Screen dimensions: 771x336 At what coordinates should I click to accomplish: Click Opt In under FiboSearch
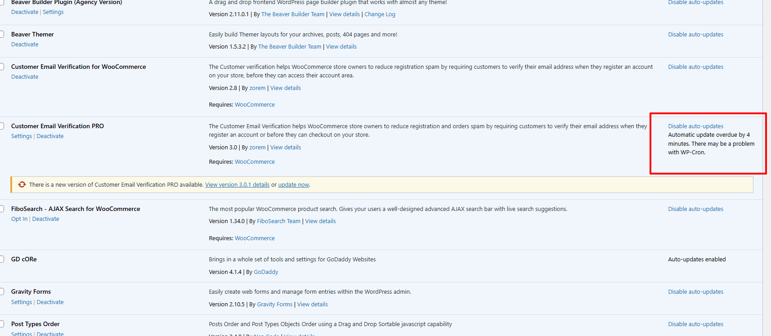(x=19, y=219)
